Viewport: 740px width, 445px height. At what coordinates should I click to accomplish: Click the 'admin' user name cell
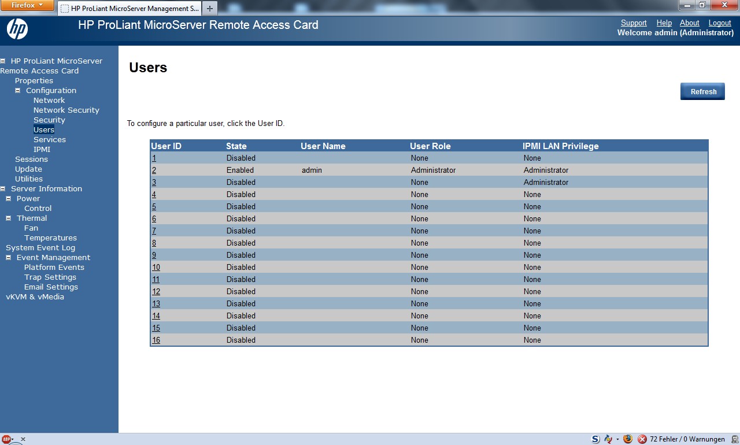[312, 170]
